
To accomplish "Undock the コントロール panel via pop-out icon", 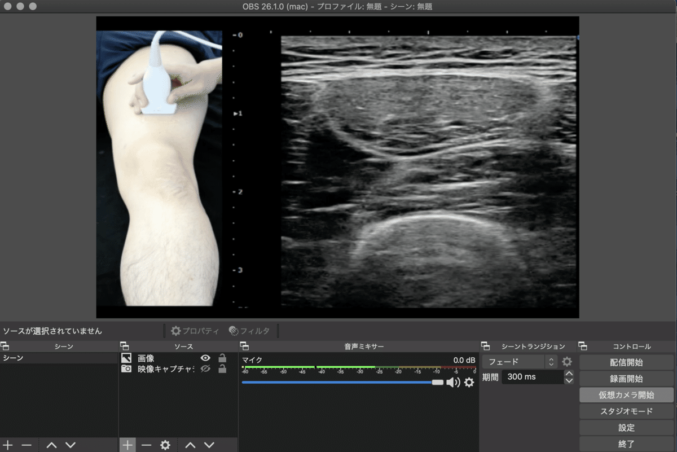I will click(x=583, y=346).
